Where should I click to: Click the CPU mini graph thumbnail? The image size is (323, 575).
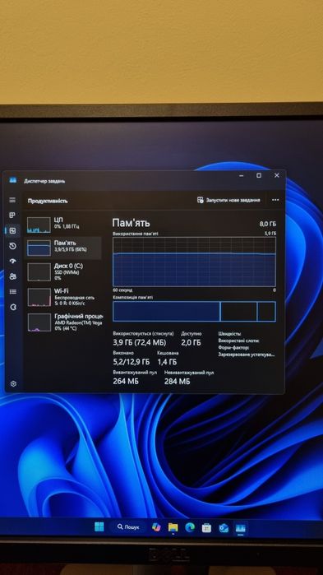(x=39, y=225)
